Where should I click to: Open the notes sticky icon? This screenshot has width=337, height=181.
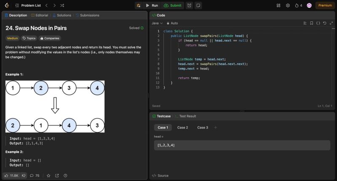point(198,5)
